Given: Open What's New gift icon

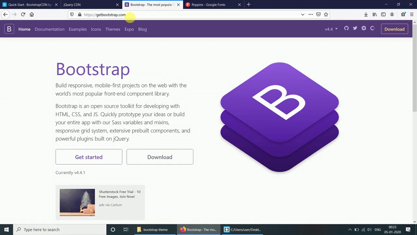Looking at the screenshot, I should pos(403,14).
